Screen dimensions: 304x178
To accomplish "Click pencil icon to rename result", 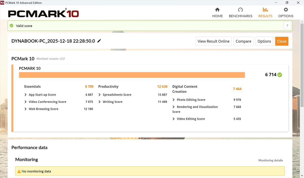I will 99,41.
